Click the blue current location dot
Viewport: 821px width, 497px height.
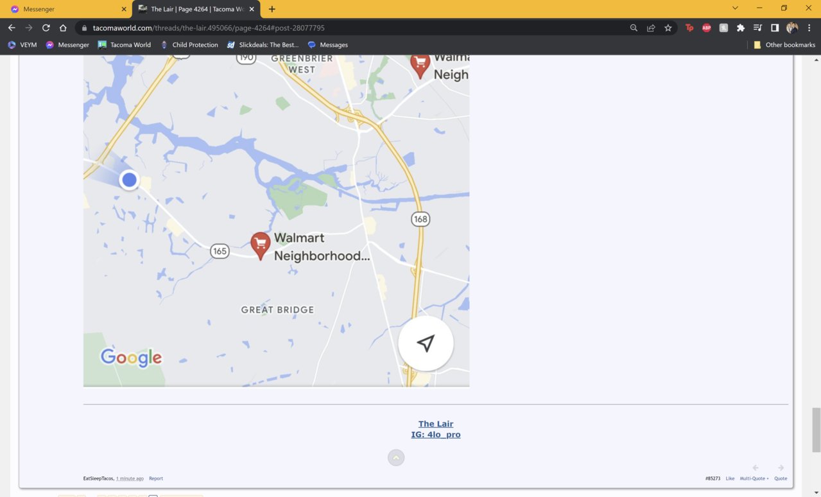tap(130, 180)
